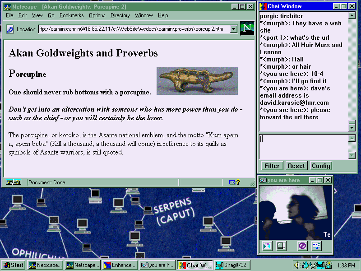Image resolution: width=361 pixels, height=271 pixels.
Task: Switch to first Netscape taskbar button
Action: click(x=46, y=265)
